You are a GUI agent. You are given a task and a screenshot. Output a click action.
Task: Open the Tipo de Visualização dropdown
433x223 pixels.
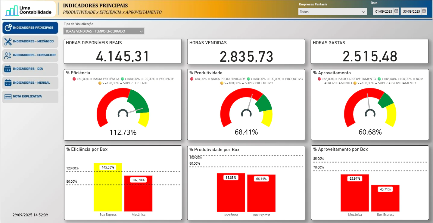(104, 31)
